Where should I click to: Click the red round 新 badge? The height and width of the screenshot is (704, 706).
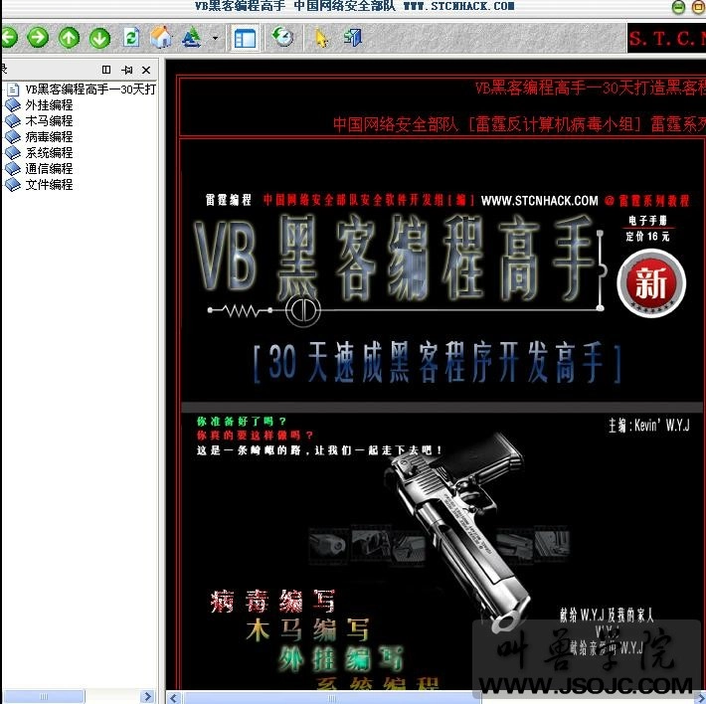click(x=651, y=283)
